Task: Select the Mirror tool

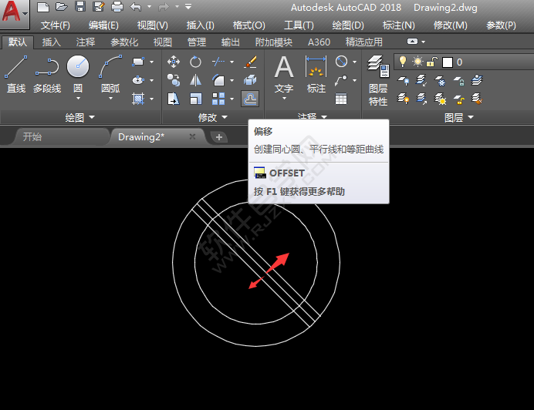Action: pos(195,80)
